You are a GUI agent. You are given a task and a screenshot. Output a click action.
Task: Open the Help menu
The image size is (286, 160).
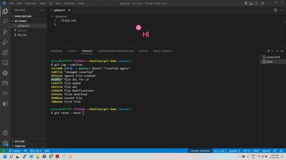click(80, 3)
